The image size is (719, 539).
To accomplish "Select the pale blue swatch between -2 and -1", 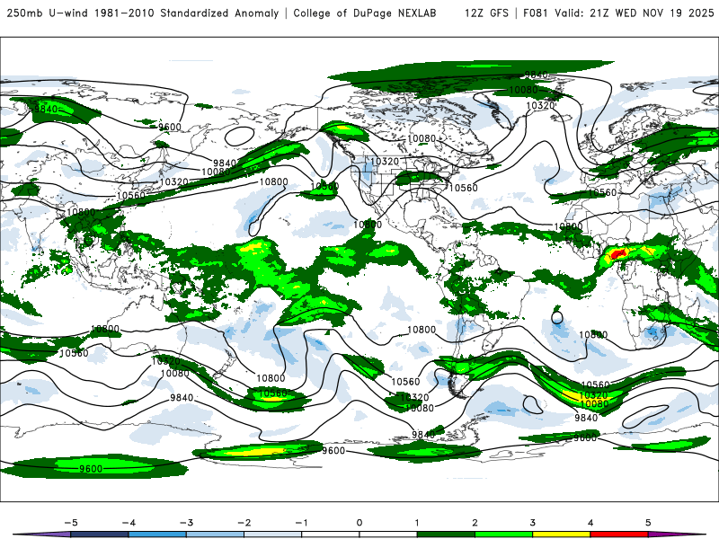I will pyautogui.click(x=273, y=535).
